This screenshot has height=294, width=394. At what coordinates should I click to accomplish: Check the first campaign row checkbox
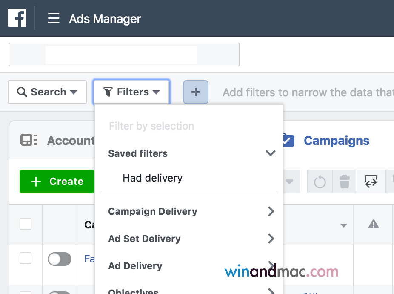[x=26, y=258]
